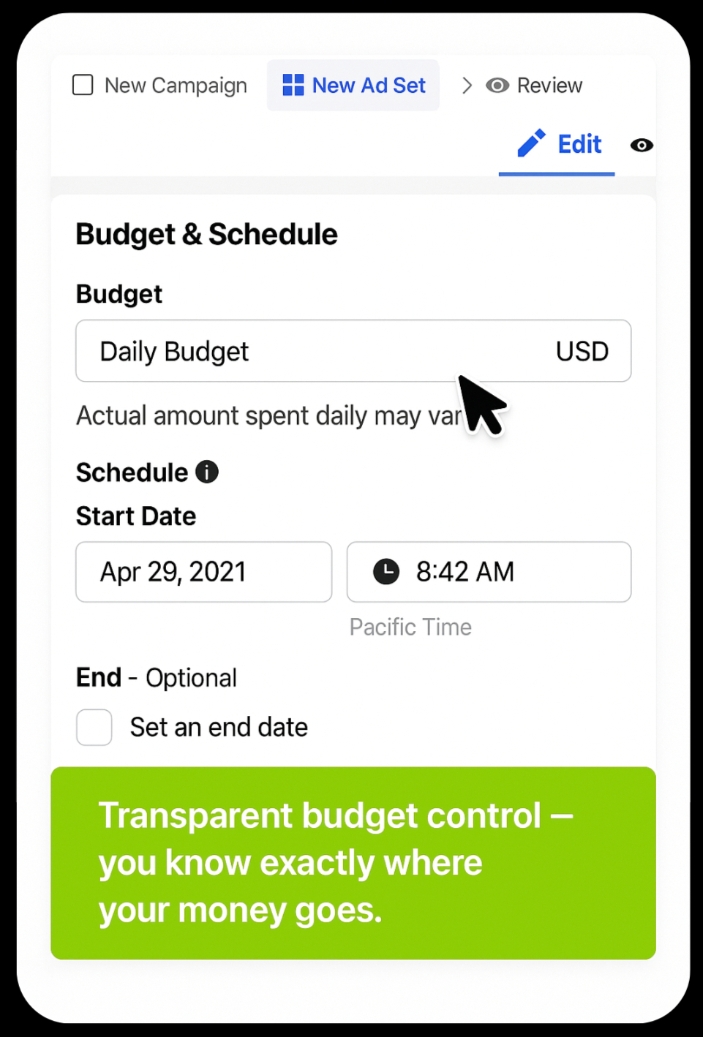This screenshot has height=1037, width=703.
Task: Go to the Review step
Action: [x=534, y=86]
